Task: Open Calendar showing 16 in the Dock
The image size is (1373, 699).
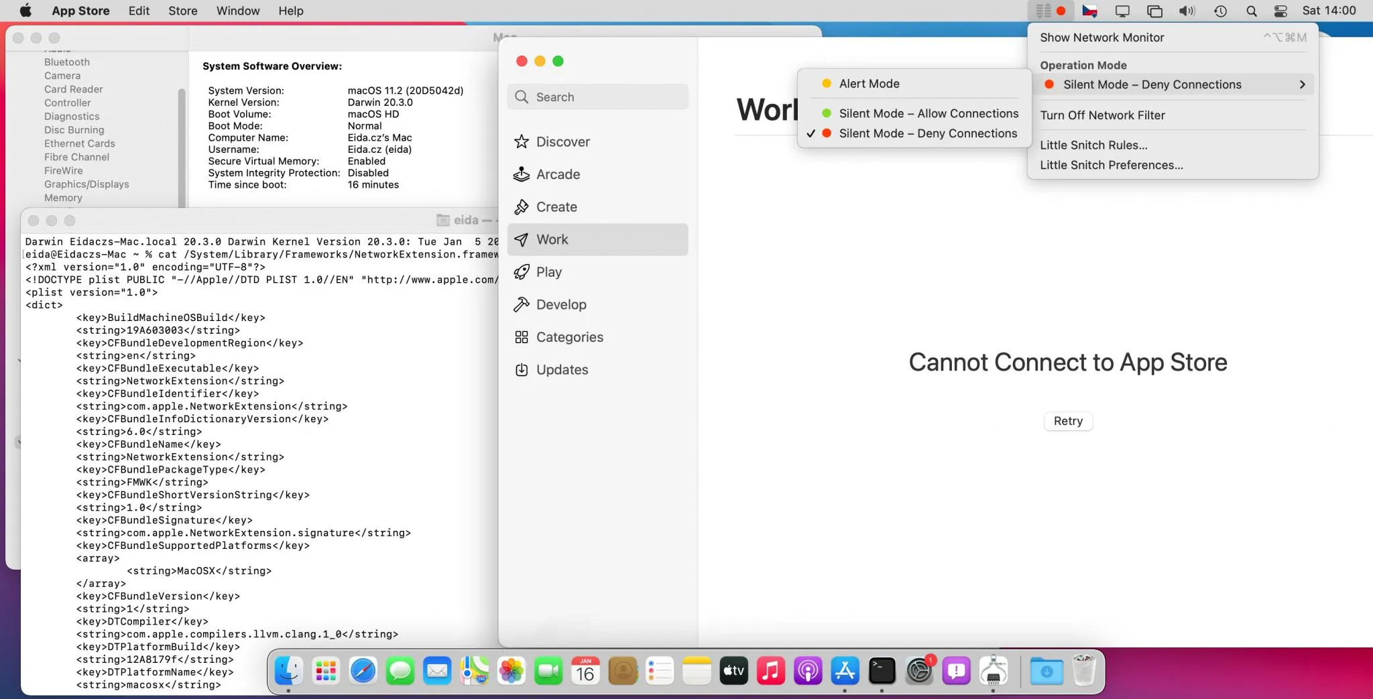Action: (x=585, y=670)
